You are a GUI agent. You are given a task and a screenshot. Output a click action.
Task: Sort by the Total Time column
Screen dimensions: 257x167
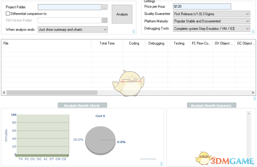[107, 44]
